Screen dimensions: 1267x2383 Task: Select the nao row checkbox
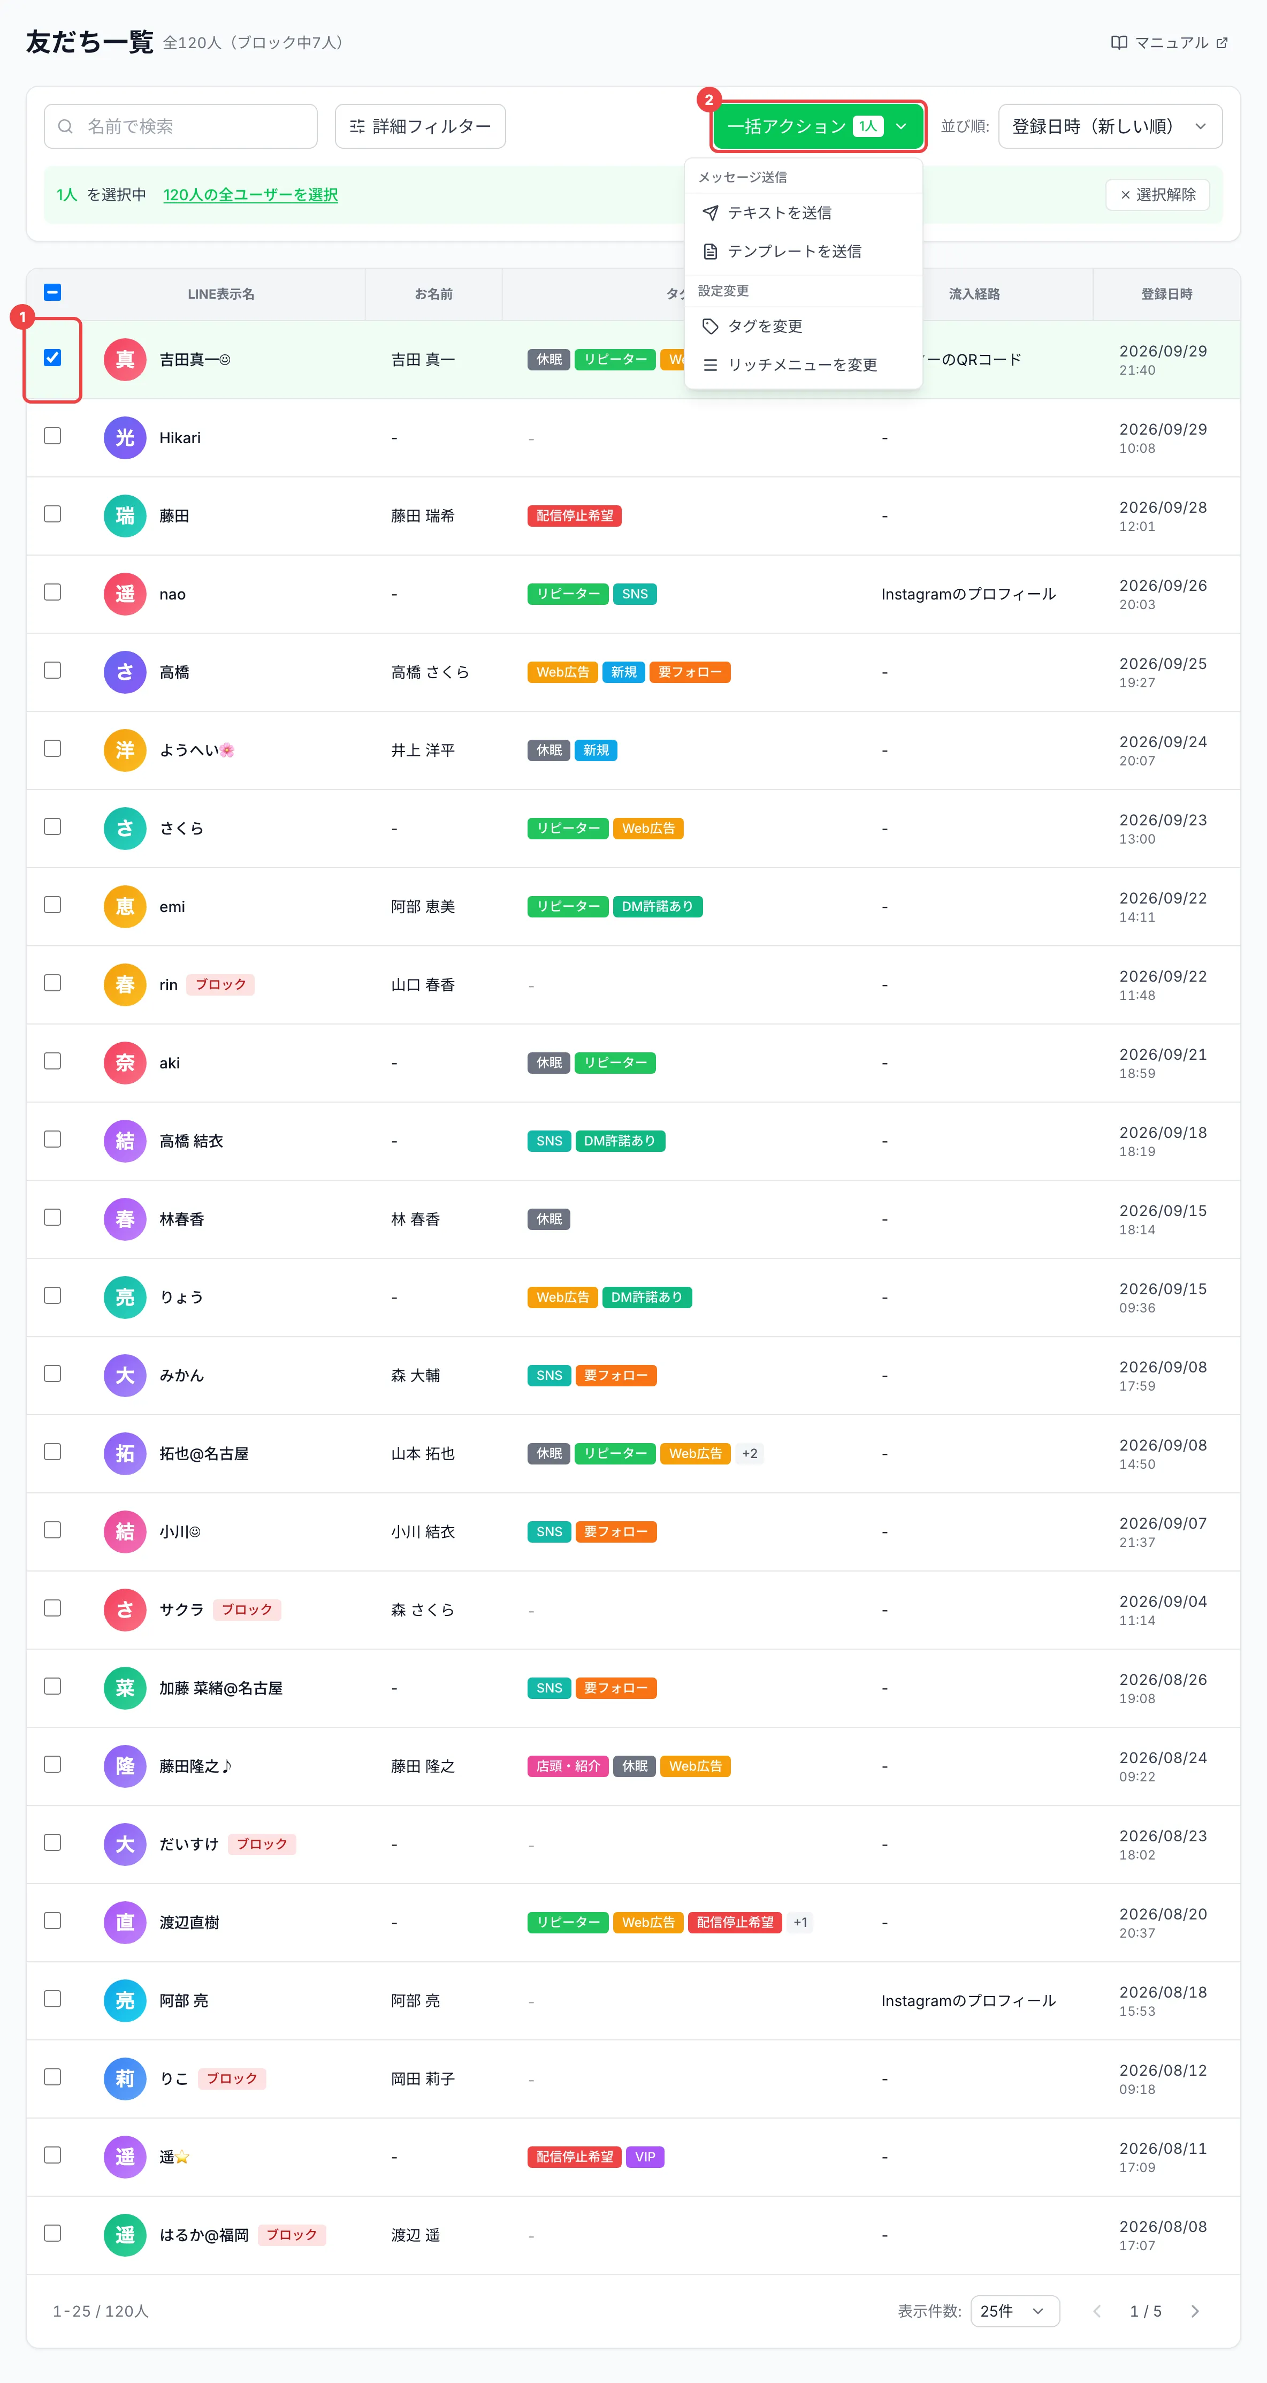(53, 592)
